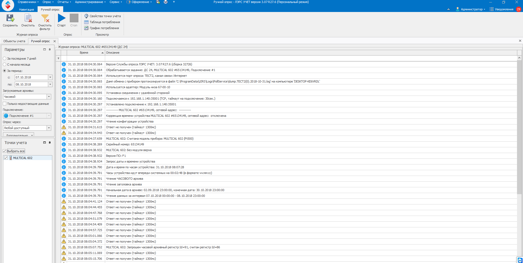Click the print icon in title bar

pos(166,2)
